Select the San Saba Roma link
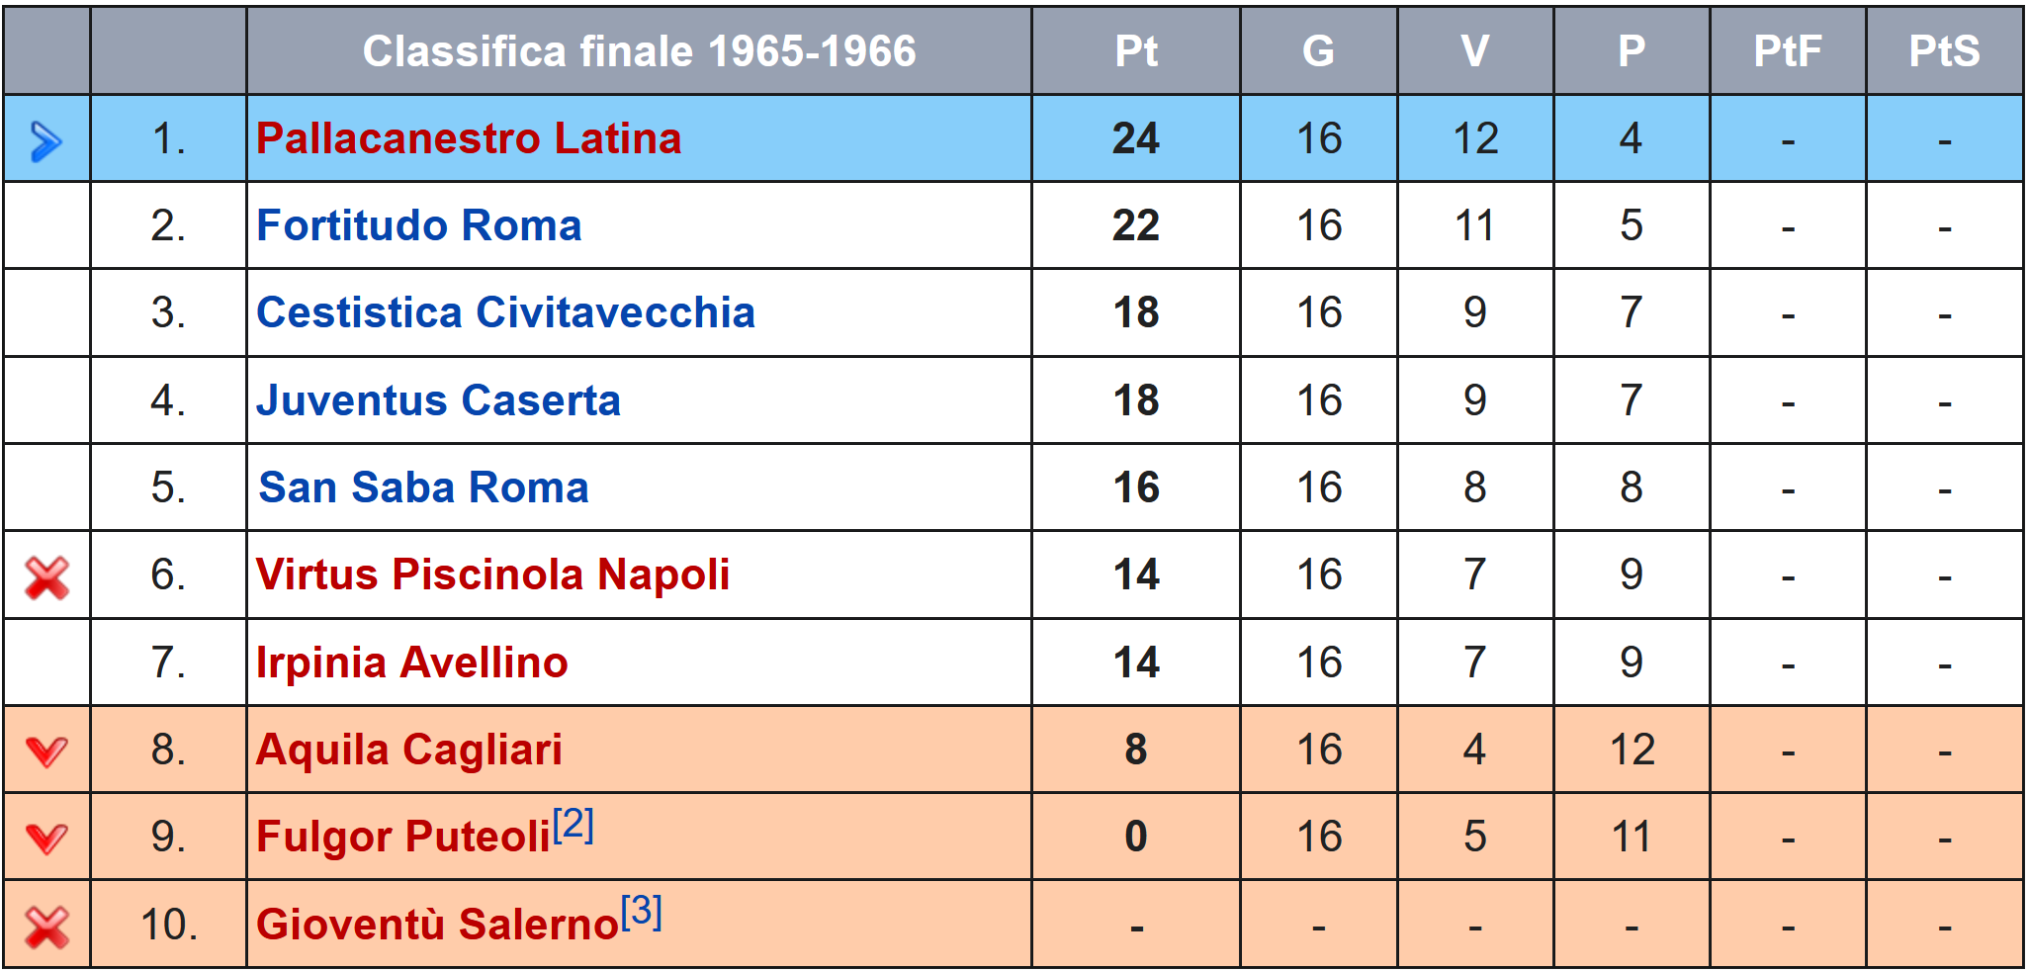 (423, 487)
